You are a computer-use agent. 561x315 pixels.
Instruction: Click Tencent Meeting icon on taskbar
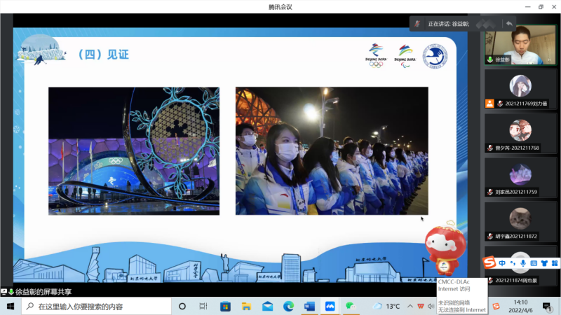pyautogui.click(x=330, y=307)
